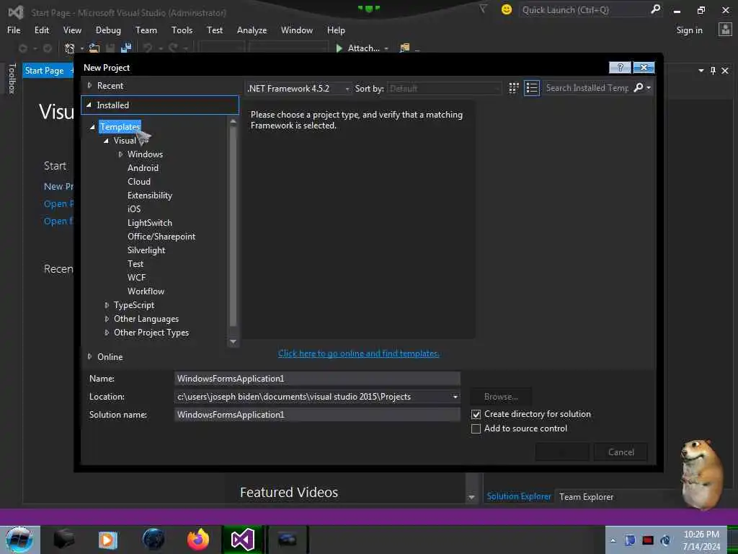Expand the TypeScript tree node

point(107,305)
